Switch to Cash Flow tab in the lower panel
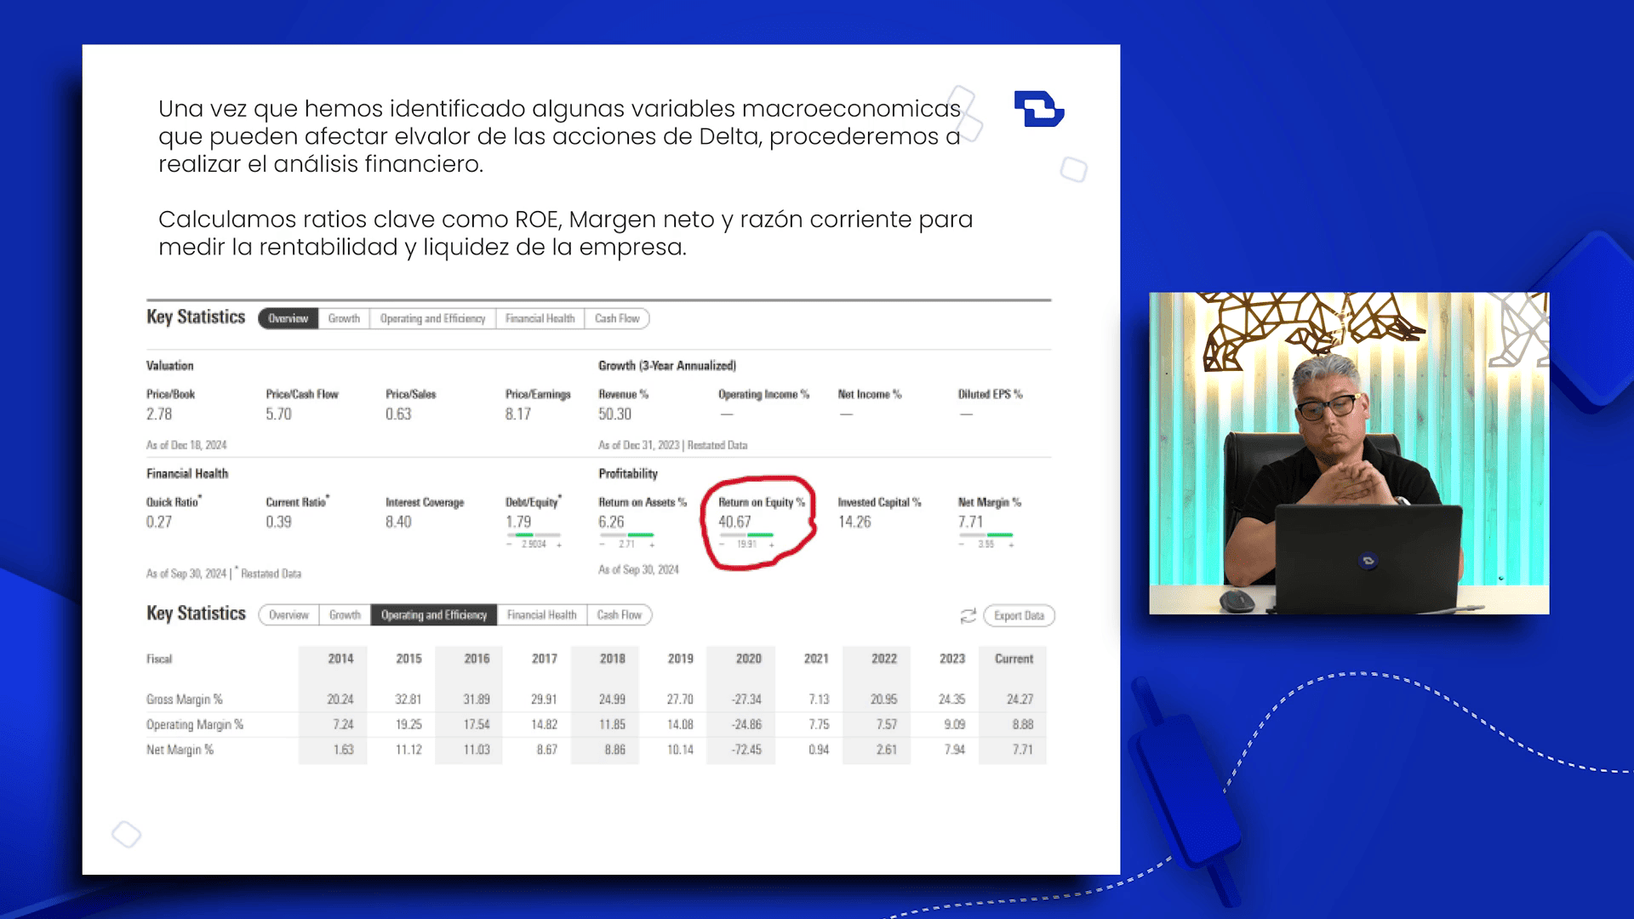The height and width of the screenshot is (919, 1634). click(x=619, y=615)
